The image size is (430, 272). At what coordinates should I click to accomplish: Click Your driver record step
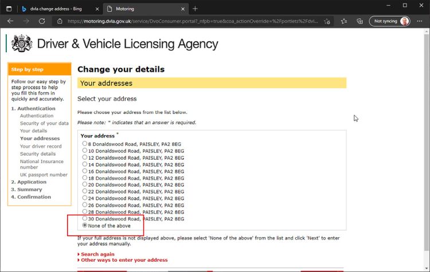tap(41, 146)
